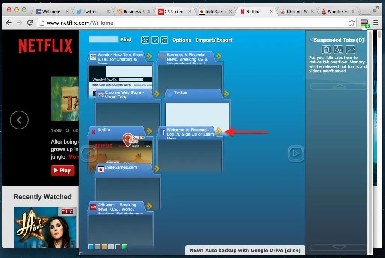This screenshot has height=258, width=385.
Task: Sort suspended tabs with the A-Z icon
Action: (x=338, y=49)
